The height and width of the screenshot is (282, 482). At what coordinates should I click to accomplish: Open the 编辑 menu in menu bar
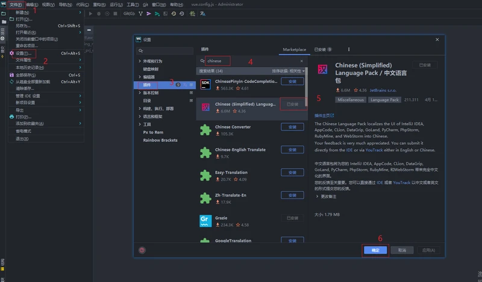(x=32, y=5)
